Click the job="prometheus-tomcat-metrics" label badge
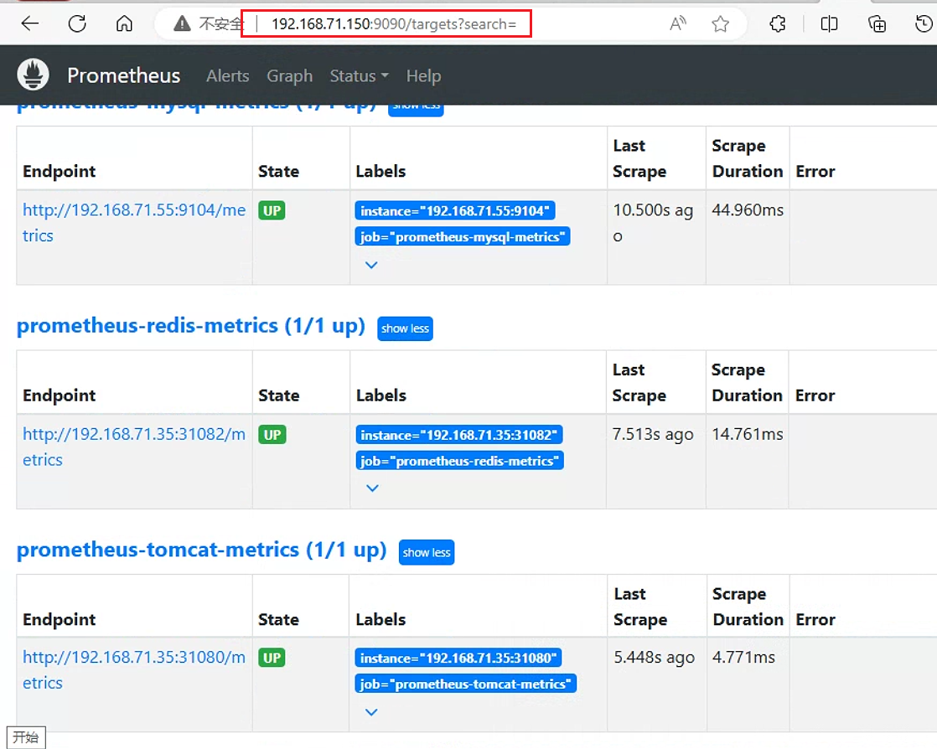 coord(466,684)
